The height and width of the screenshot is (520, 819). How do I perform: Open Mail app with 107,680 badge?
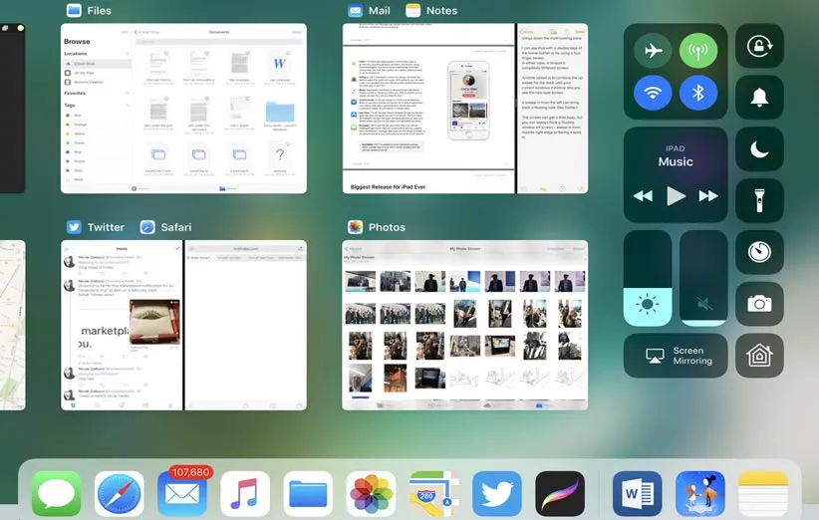(x=182, y=494)
